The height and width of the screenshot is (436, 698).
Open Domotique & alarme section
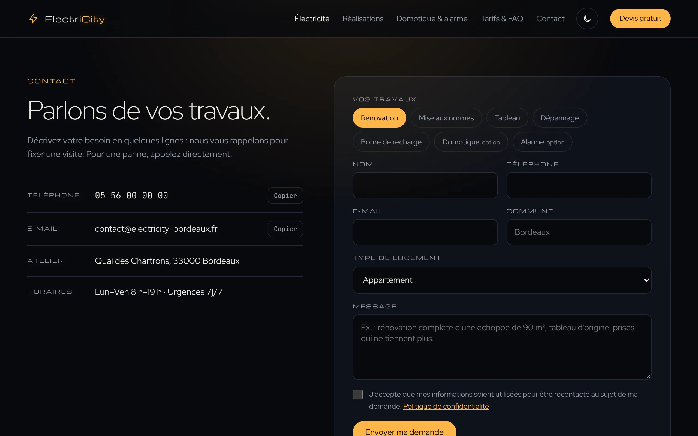(432, 19)
